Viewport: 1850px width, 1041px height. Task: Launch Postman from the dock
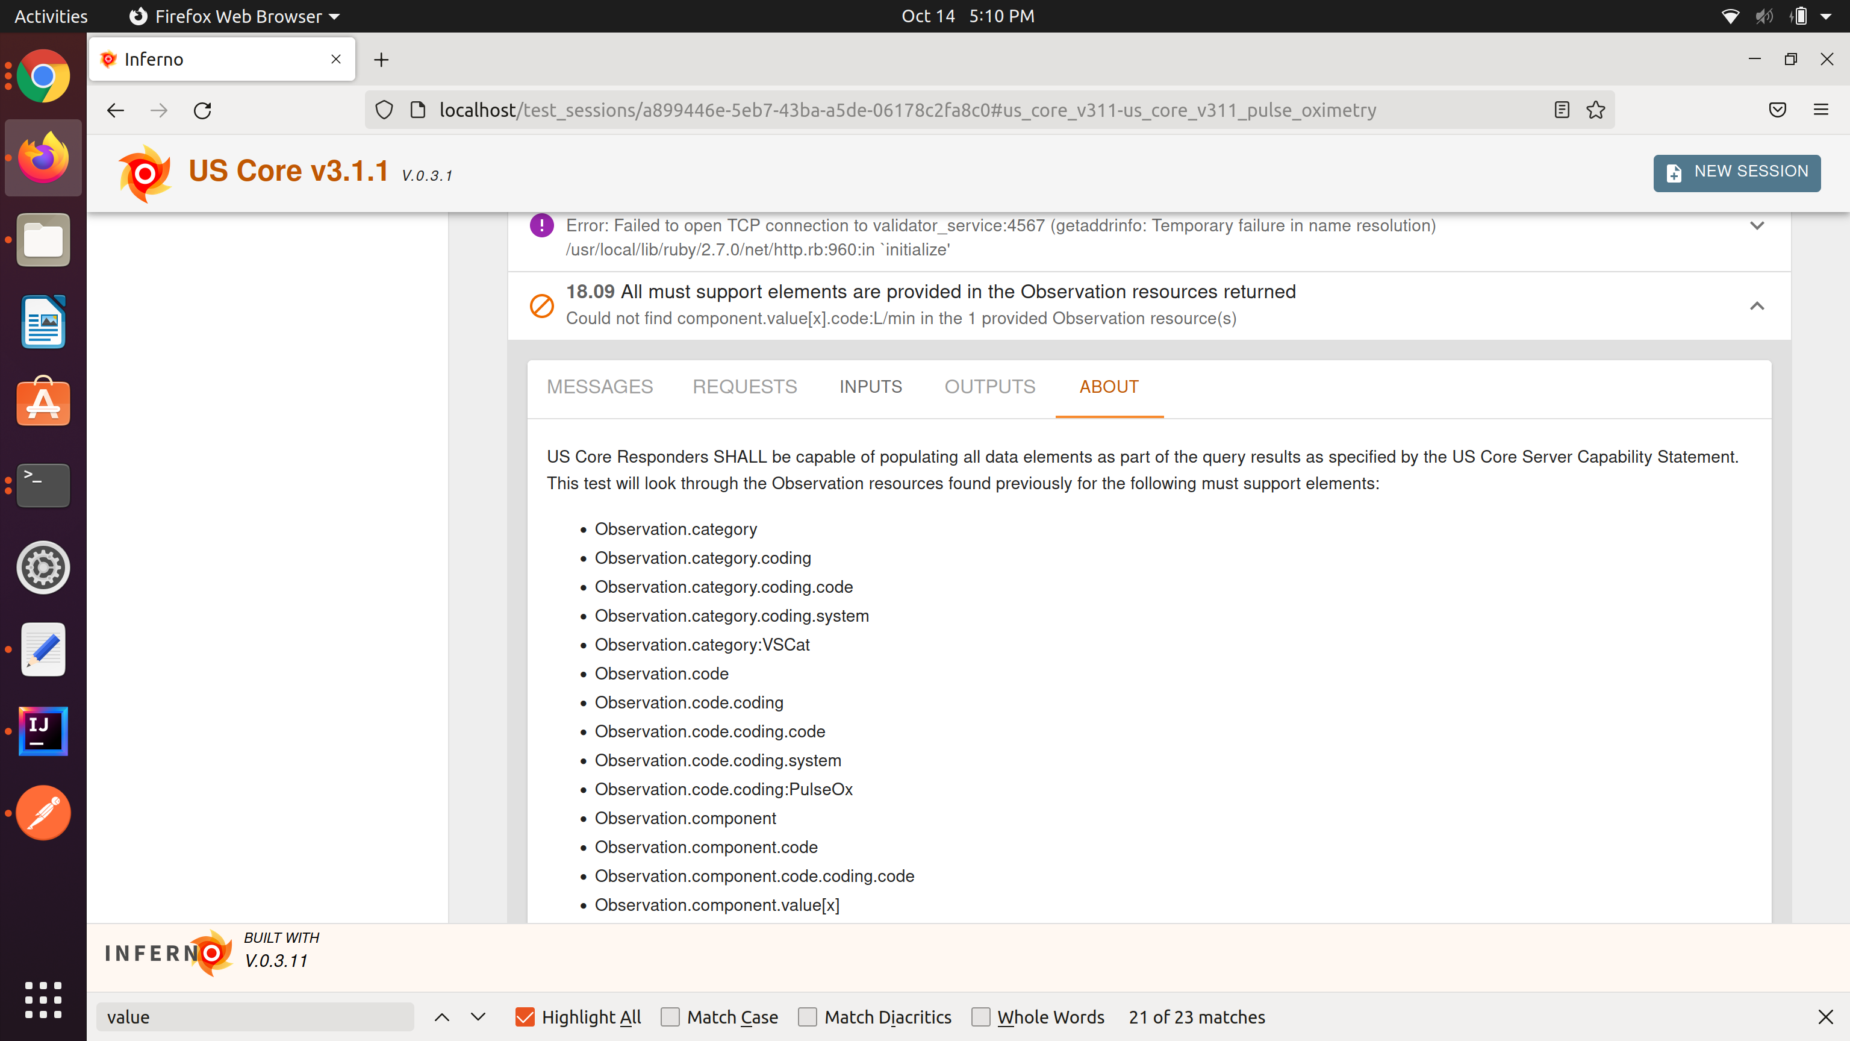pyautogui.click(x=43, y=813)
